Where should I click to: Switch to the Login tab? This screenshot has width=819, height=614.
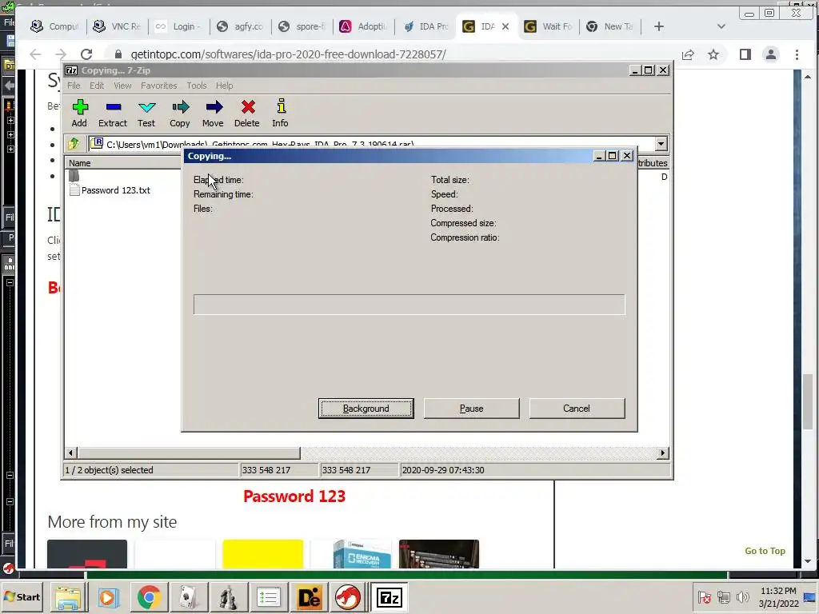tap(178, 26)
